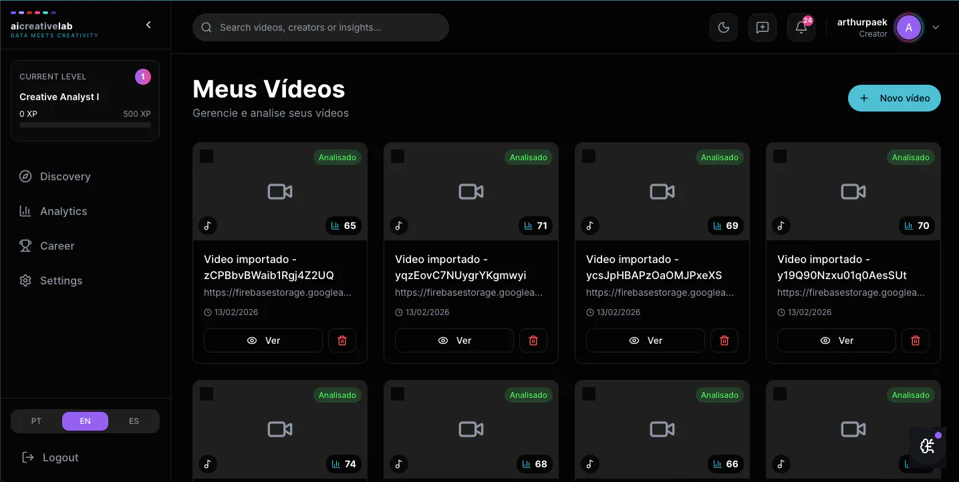Open the Analytics menu item
This screenshot has width=959, height=482.
[x=86, y=211]
